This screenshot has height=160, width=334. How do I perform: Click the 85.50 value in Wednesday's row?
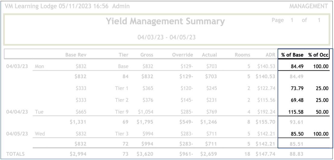pos(297,134)
